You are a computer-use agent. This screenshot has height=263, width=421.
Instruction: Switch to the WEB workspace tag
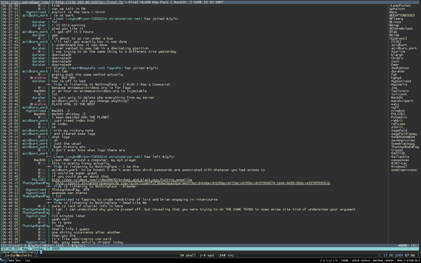click(x=11, y=260)
